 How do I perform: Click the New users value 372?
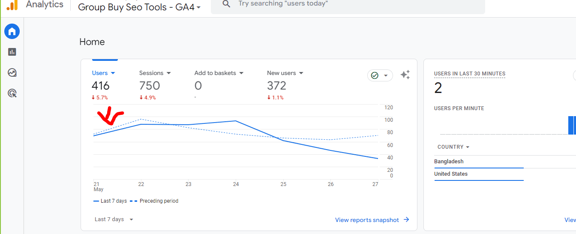click(x=276, y=86)
